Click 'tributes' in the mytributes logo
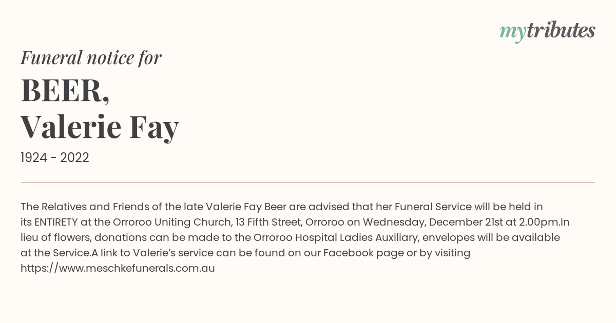616x323 pixels. pos(561,30)
